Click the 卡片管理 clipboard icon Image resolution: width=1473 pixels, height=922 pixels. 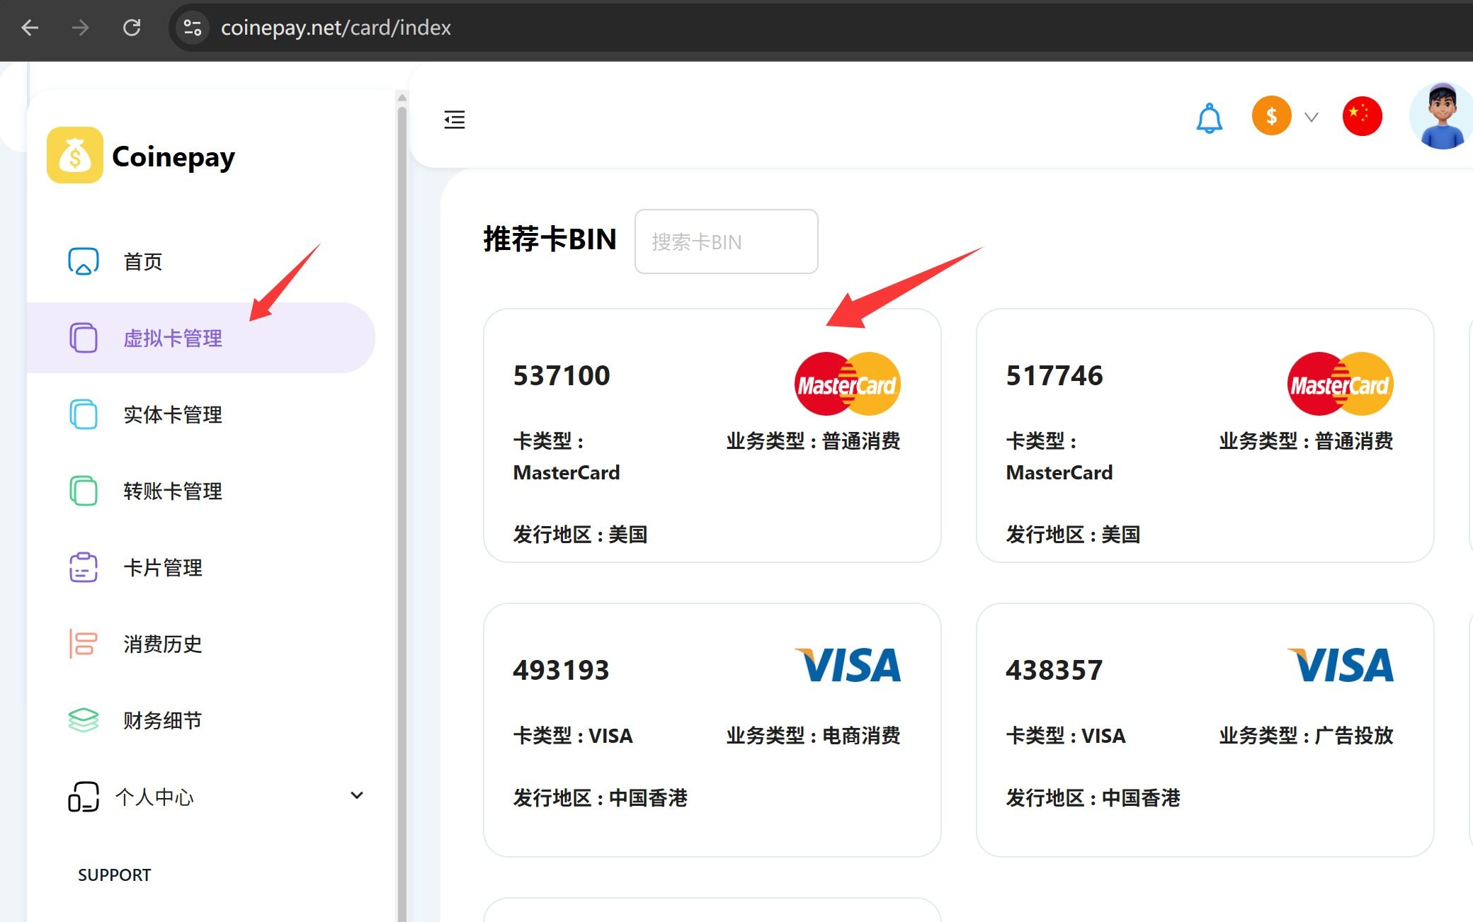[x=84, y=567]
